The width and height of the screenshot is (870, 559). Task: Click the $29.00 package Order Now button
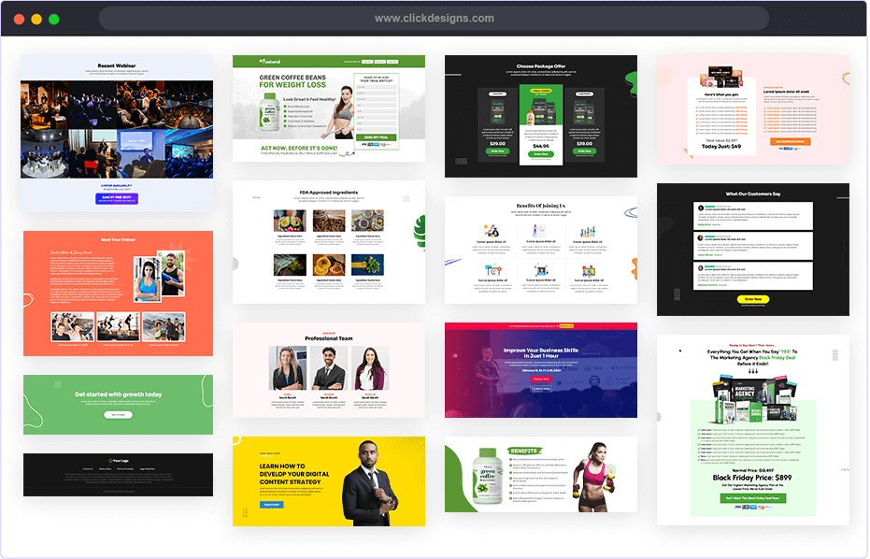pyautogui.click(x=497, y=150)
